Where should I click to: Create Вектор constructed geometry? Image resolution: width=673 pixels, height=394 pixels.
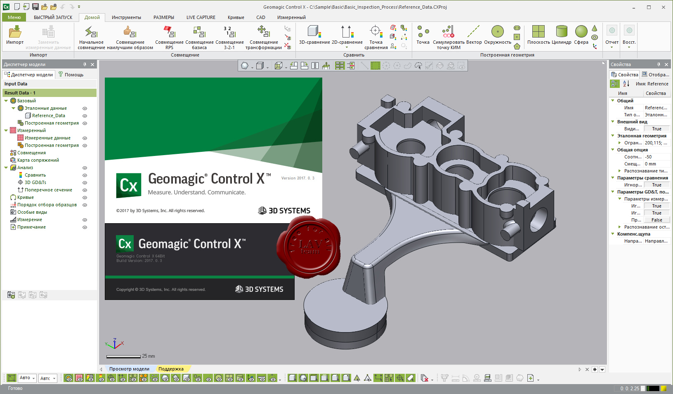click(x=474, y=35)
